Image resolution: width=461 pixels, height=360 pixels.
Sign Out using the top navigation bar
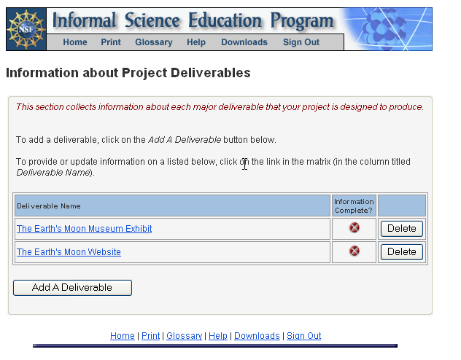pos(301,42)
